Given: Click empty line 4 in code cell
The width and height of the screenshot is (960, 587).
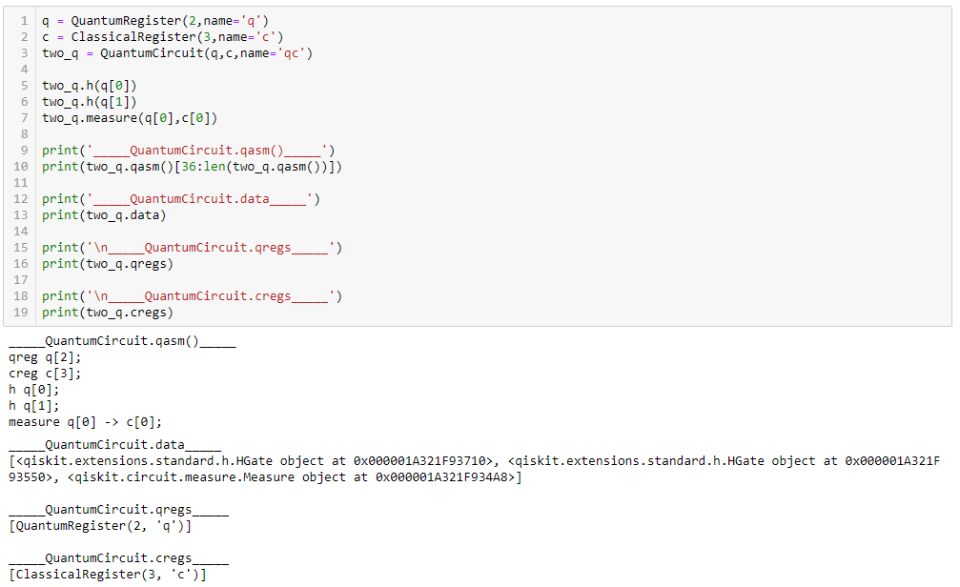Looking at the screenshot, I should (490, 70).
